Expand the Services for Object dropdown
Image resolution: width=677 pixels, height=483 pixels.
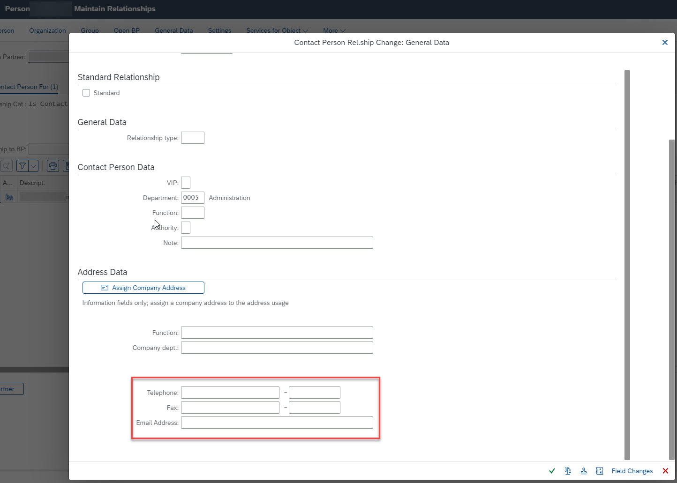(x=277, y=30)
